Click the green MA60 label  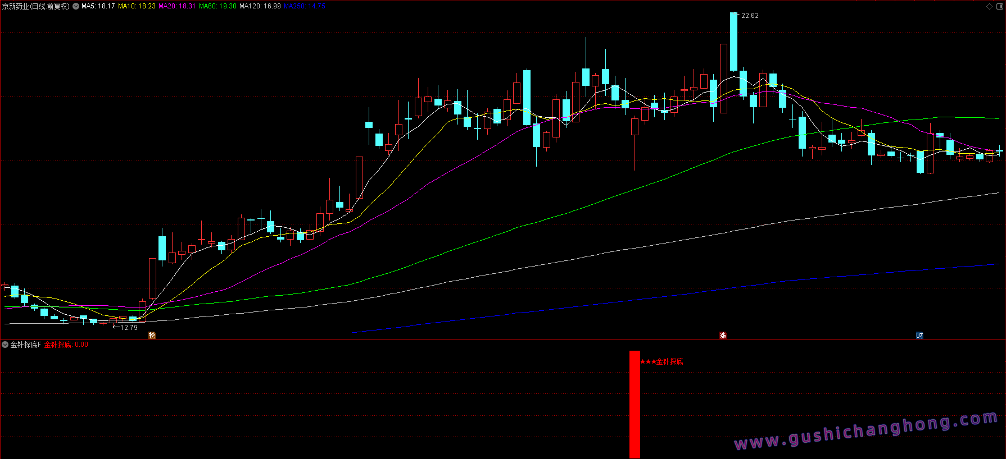[x=217, y=6]
